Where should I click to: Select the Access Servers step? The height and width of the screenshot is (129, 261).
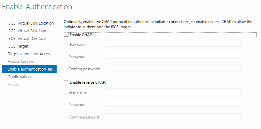click(x=21, y=61)
